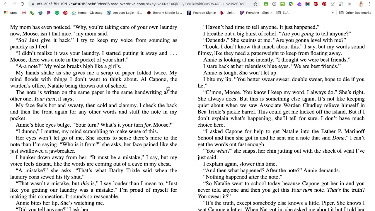This screenshot has height=211, width=375.
Task: Click the word "jawbreaker" on left page
Action: pos(62,151)
